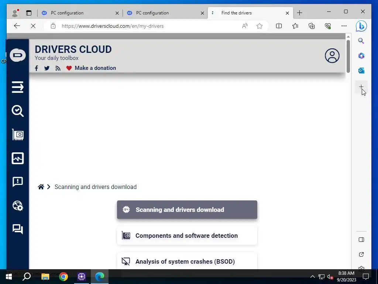Screen dimensions: 378x284
Task: Visit the Twitter page icon
Action: click(x=47, y=68)
